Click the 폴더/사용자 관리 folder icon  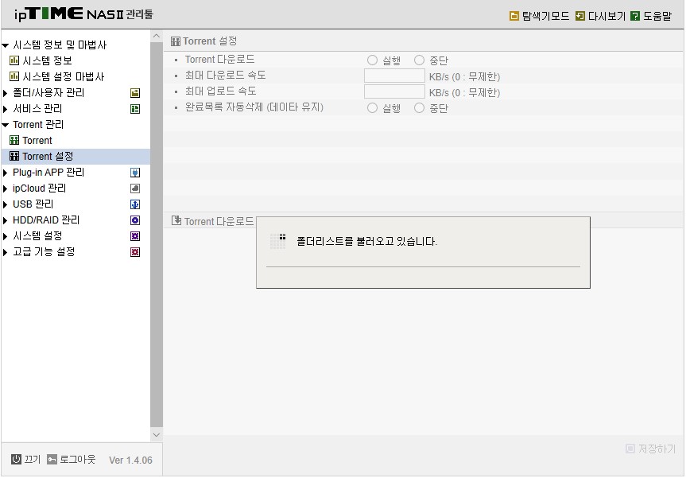(135, 93)
